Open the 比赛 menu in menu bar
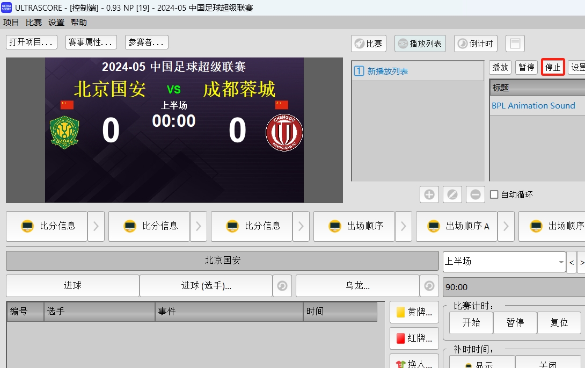Viewport: 585px width, 368px height. (34, 22)
